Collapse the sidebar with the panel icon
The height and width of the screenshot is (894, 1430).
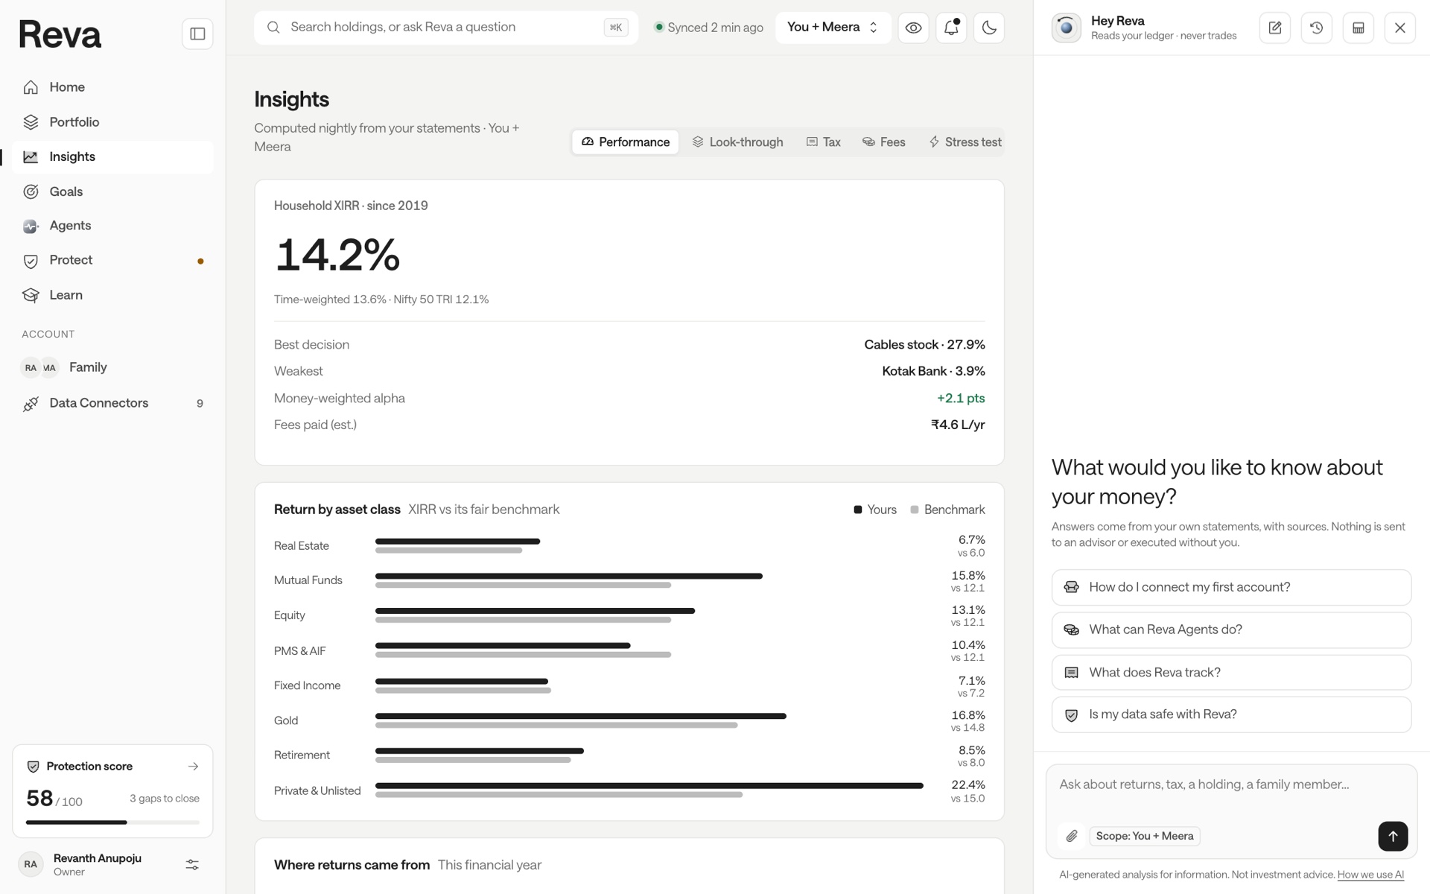point(197,34)
